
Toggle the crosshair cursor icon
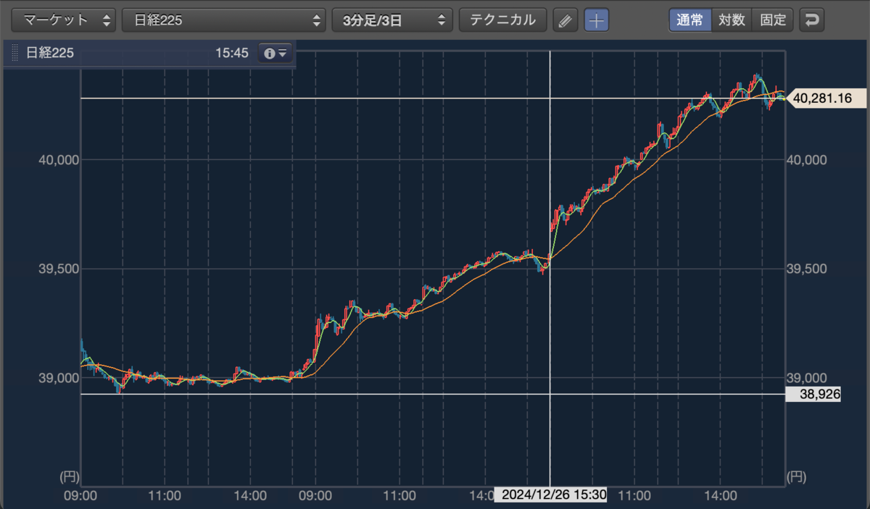click(x=597, y=20)
